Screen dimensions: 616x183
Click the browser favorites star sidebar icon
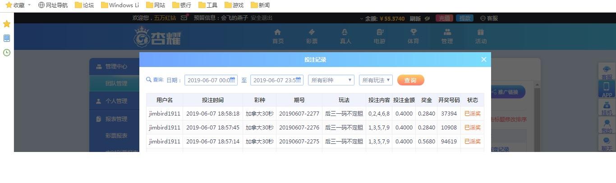point(7,24)
